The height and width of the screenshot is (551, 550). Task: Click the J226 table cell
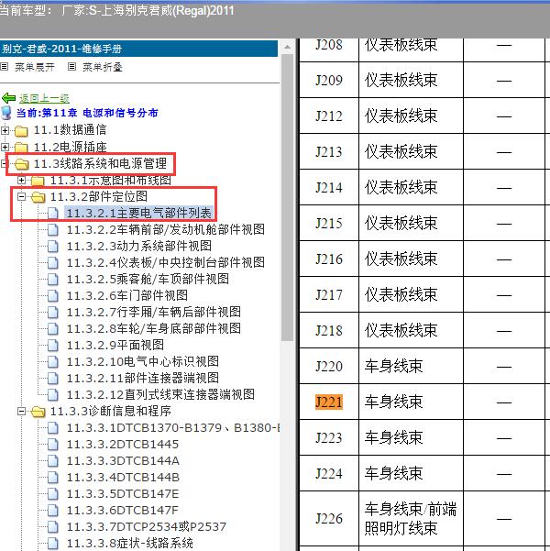point(328,518)
